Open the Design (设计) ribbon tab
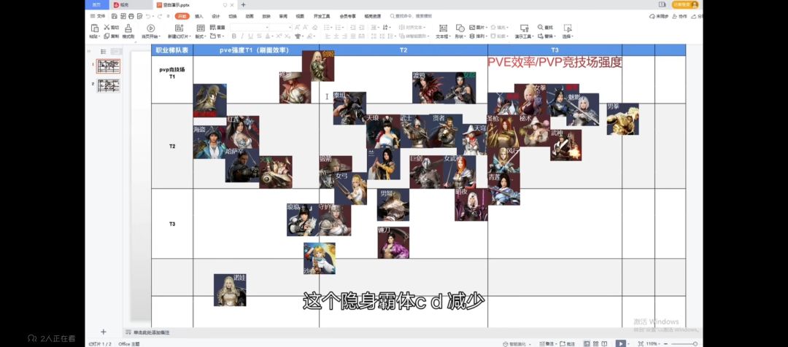Screen dimensions: 788x347 coord(215,16)
